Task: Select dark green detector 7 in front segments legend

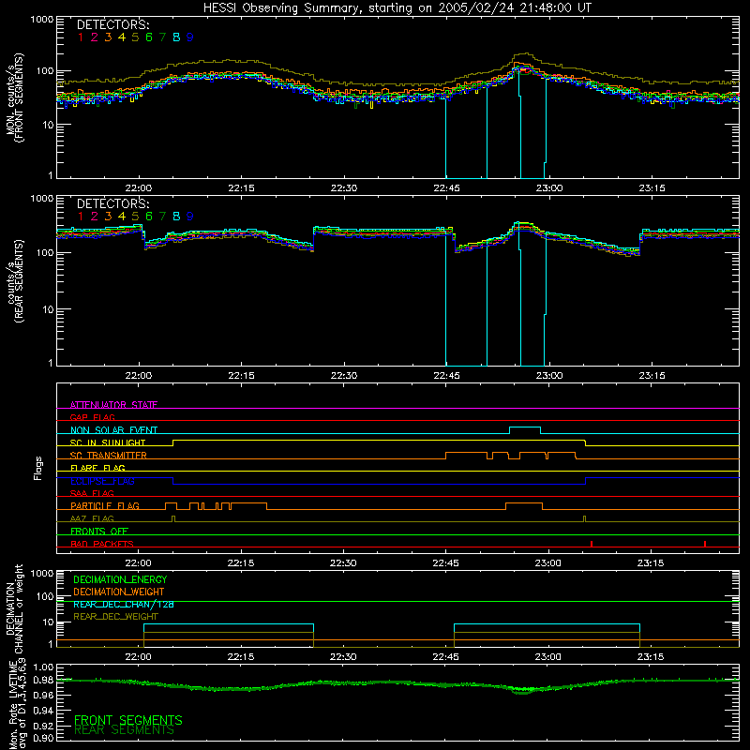Action: coord(162,37)
